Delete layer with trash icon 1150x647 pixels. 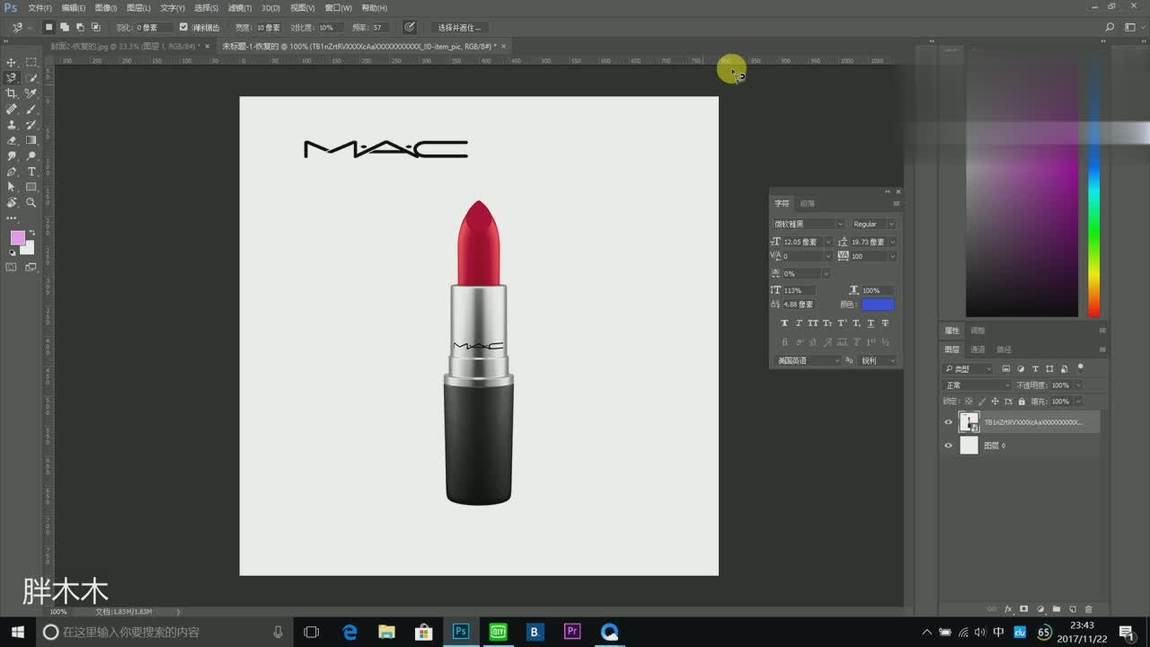tap(1089, 609)
